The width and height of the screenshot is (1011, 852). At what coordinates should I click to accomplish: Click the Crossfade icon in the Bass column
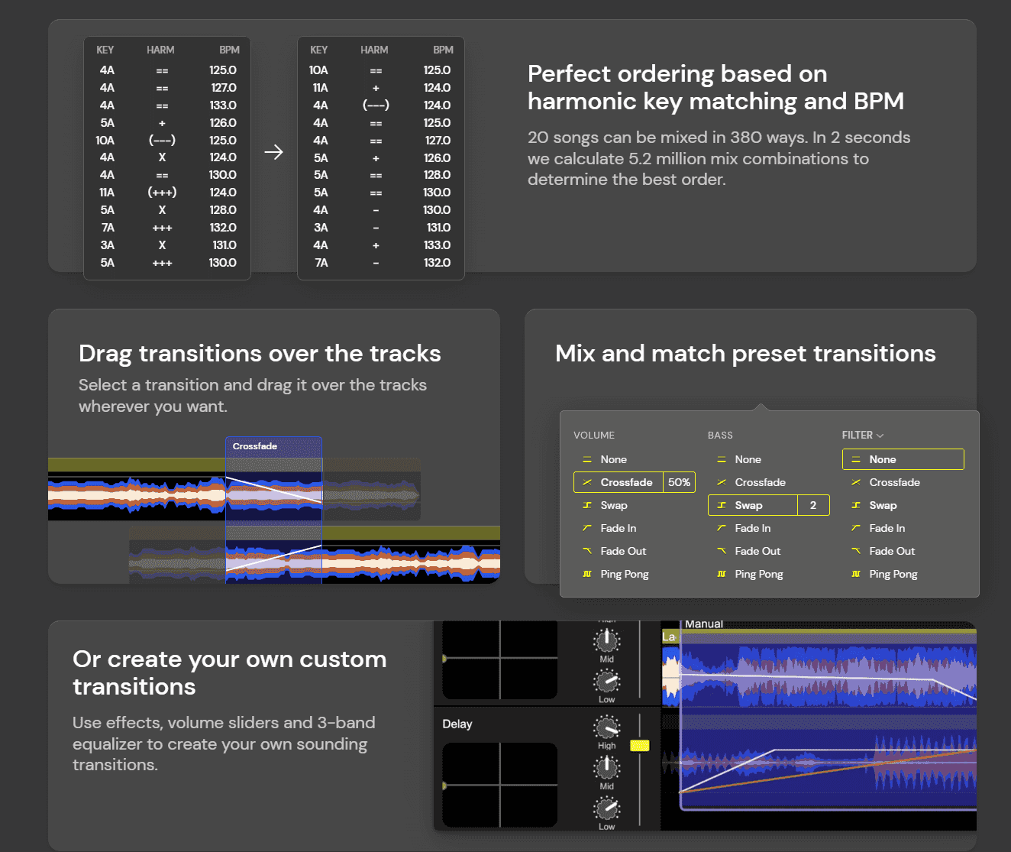[721, 482]
